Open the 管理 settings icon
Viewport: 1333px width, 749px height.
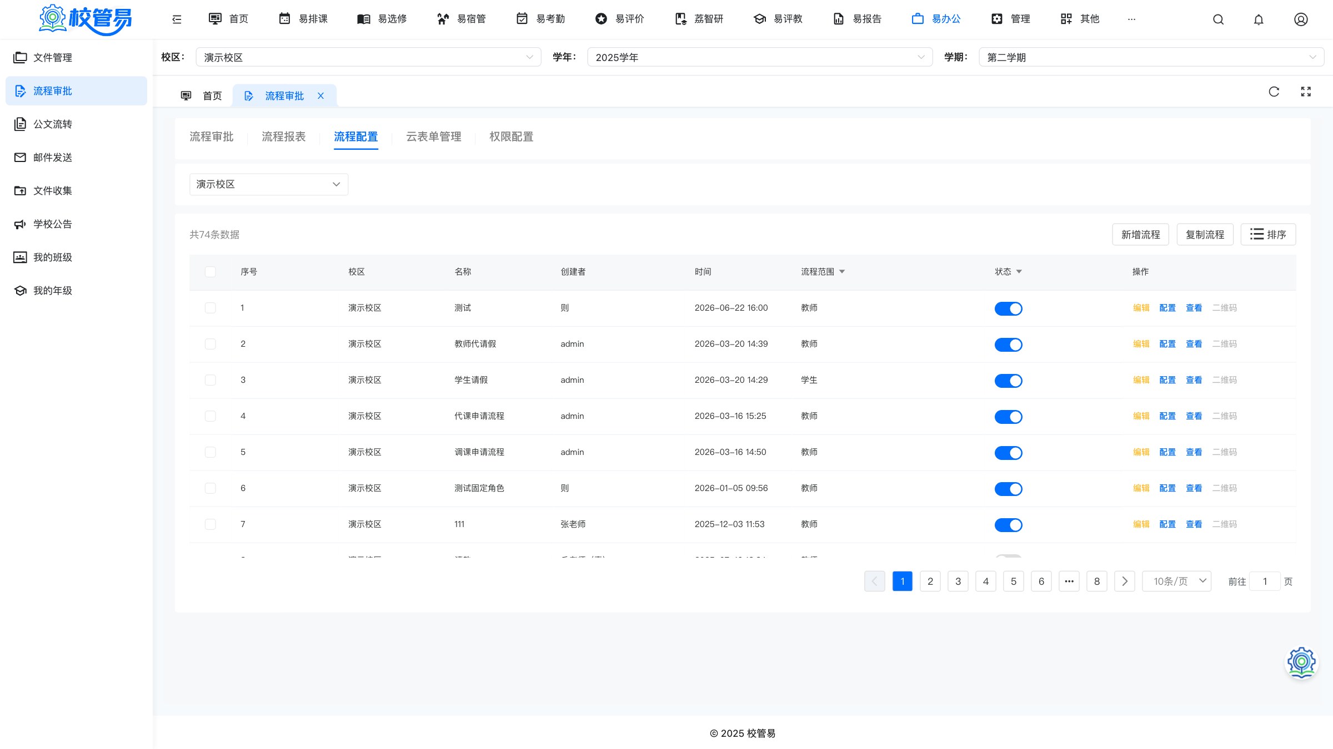coord(997,19)
